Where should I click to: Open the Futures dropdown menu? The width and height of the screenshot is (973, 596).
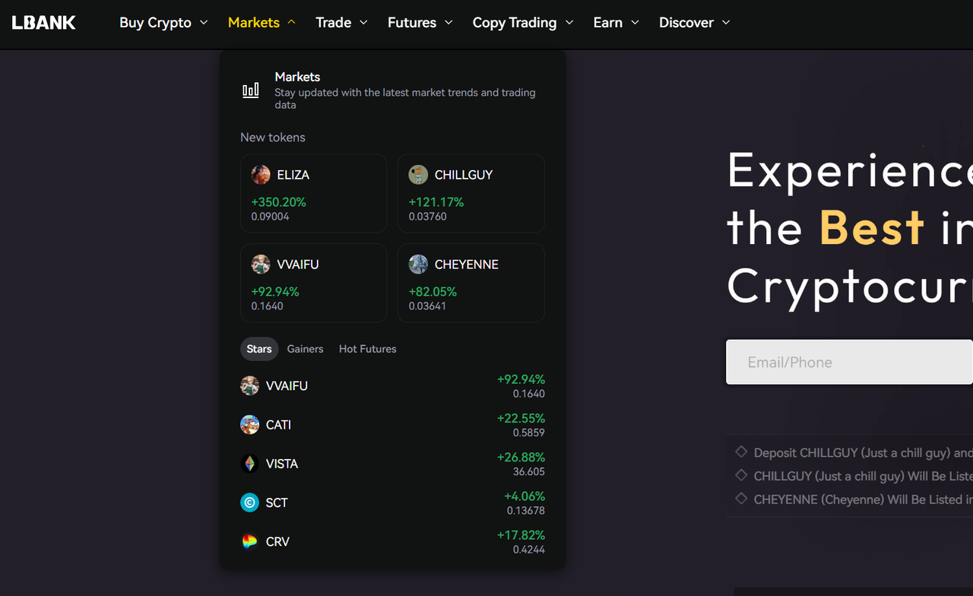pyautogui.click(x=420, y=23)
